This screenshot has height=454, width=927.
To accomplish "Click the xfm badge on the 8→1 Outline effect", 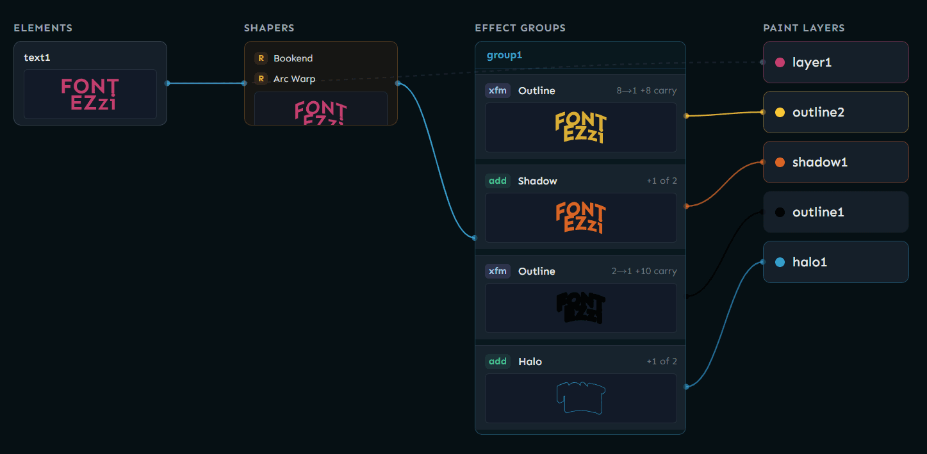I will click(x=498, y=90).
